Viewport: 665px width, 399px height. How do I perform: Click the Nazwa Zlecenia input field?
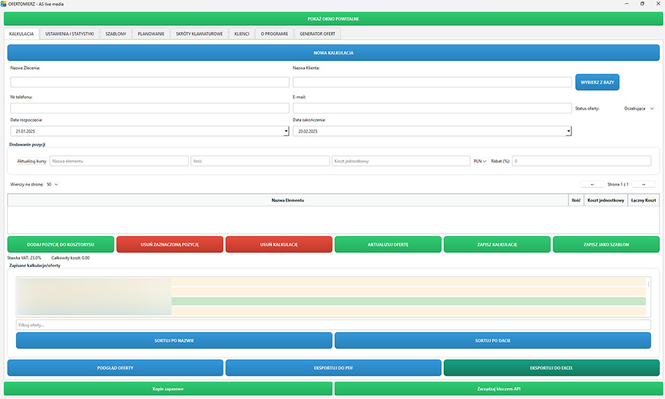point(150,82)
